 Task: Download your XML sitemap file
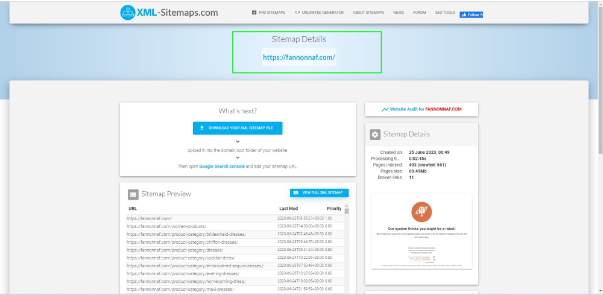[238, 128]
